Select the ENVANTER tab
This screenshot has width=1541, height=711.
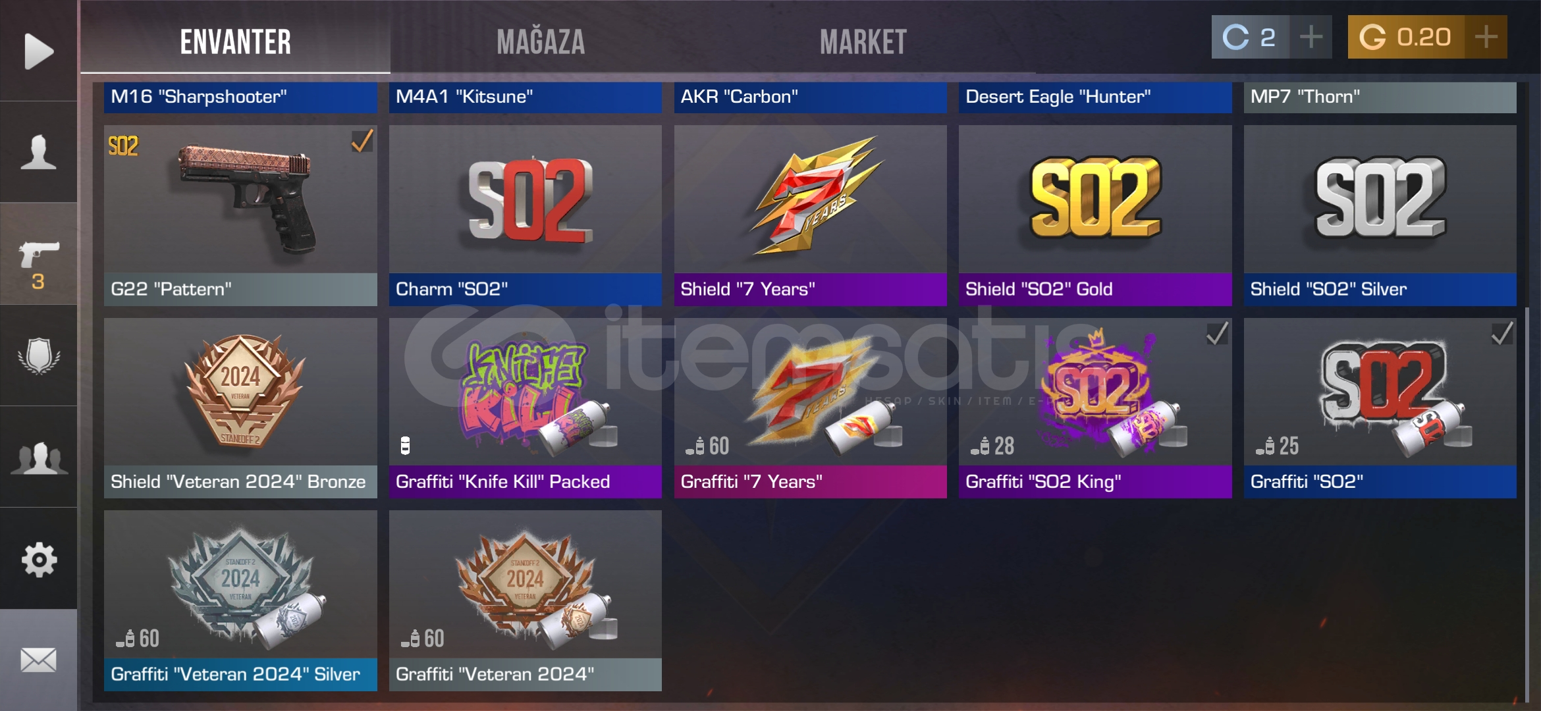coord(235,42)
